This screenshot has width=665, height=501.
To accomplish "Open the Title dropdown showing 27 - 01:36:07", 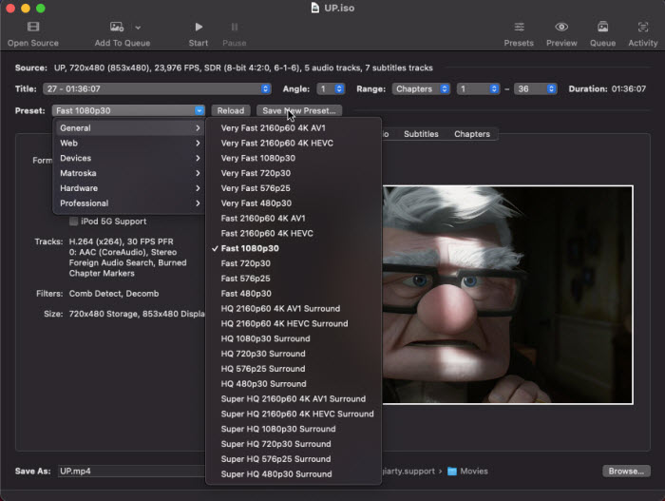I will 157,88.
